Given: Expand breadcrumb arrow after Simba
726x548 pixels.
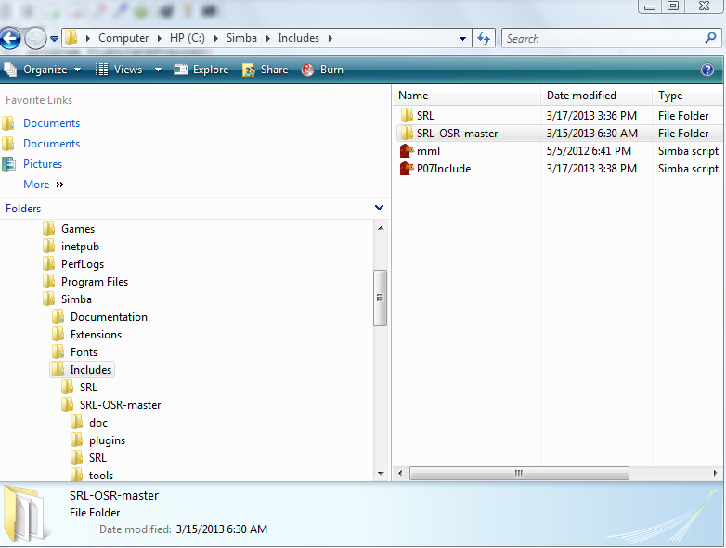Looking at the screenshot, I should click(x=267, y=38).
